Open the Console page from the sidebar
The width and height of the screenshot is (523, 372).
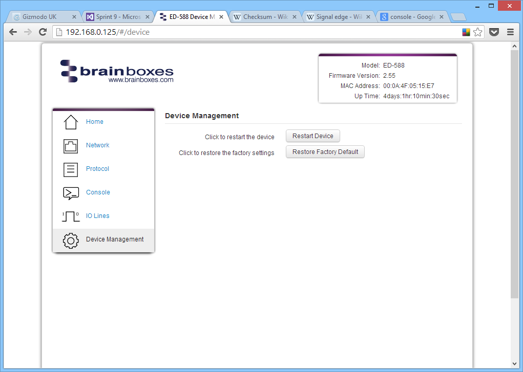click(x=98, y=192)
